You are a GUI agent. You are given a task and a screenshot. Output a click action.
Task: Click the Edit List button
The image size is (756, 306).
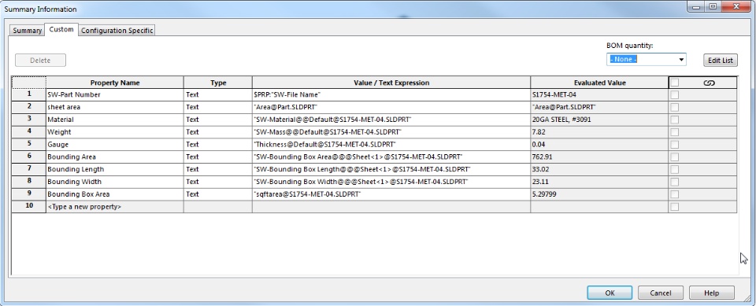click(x=721, y=61)
